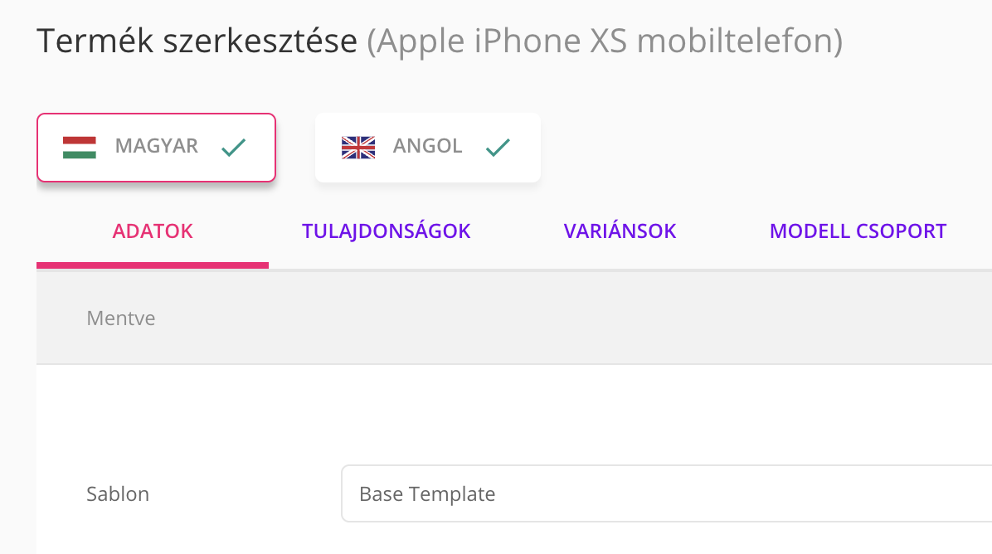Click the British flag icon
Screen dimensions: 992x554
tap(358, 148)
